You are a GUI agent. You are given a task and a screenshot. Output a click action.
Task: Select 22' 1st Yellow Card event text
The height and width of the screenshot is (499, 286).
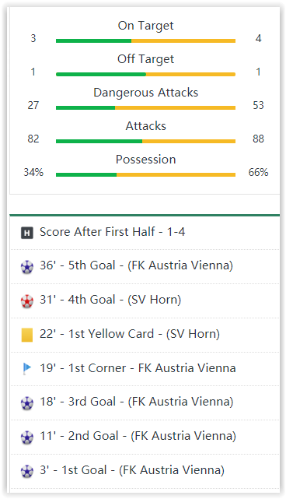[x=130, y=334]
